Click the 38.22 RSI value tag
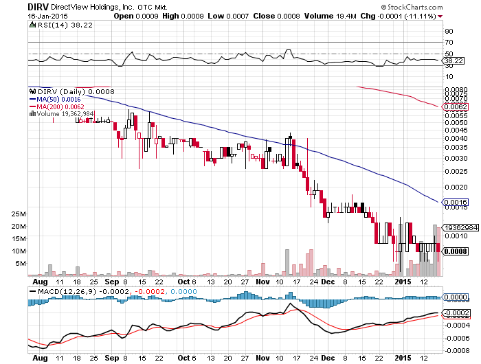Viewport: 481px width, 364px height. (x=454, y=60)
